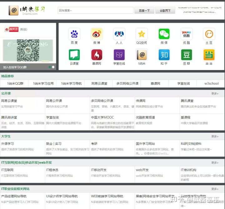
Task: Open the 科研|文档|资料 link
Action: pyautogui.click(x=191, y=144)
